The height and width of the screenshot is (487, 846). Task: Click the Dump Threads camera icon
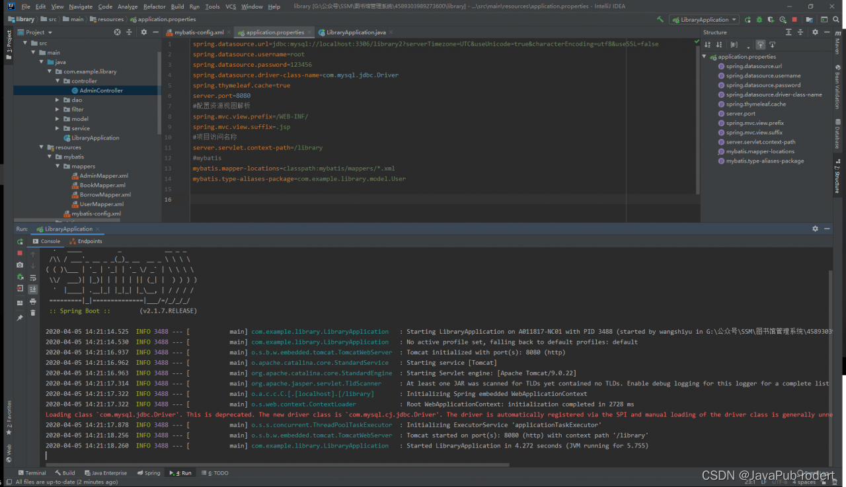pos(20,265)
